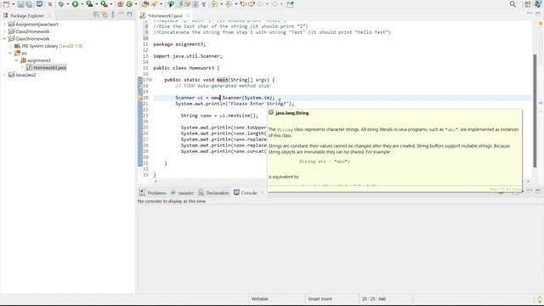Open the Run configurations dropdown arrow

(82, 4)
